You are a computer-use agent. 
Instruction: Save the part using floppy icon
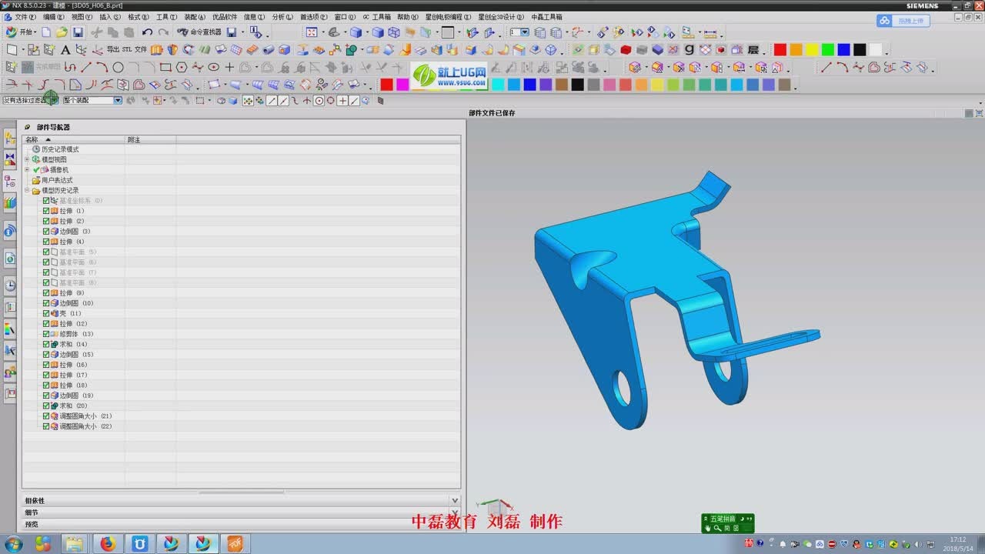tap(78, 32)
